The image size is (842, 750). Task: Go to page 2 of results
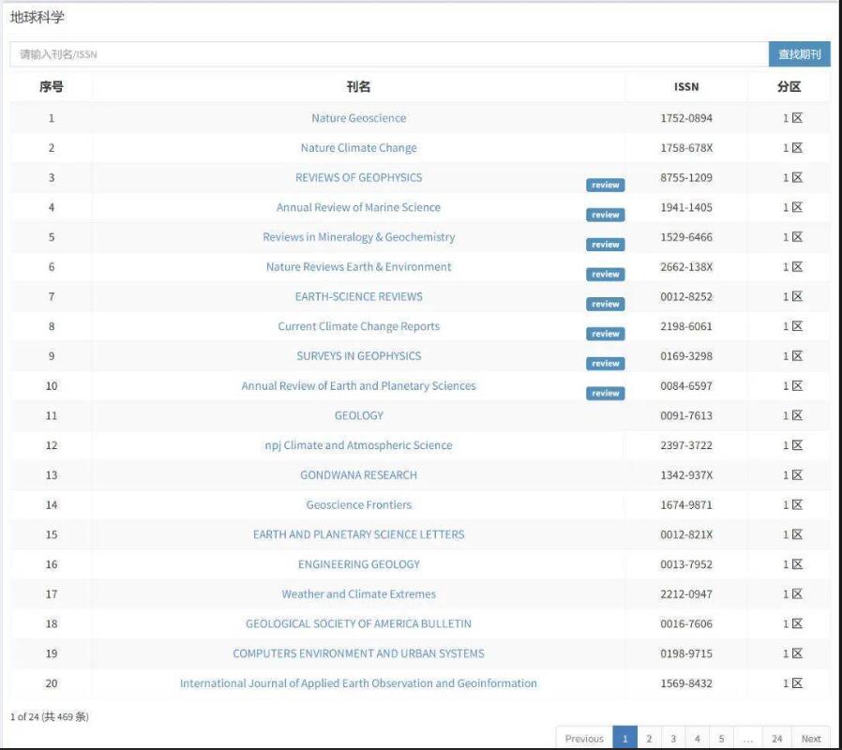(649, 738)
